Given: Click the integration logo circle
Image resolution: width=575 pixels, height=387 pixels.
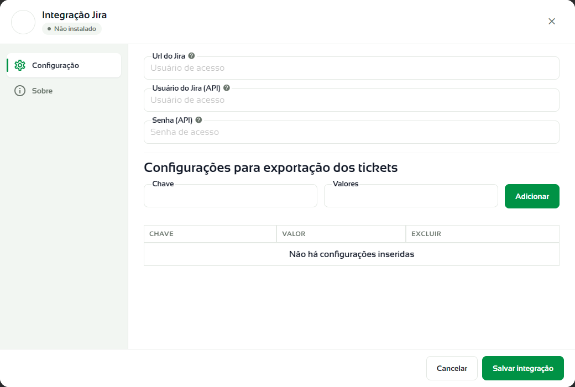Looking at the screenshot, I should (x=23, y=22).
